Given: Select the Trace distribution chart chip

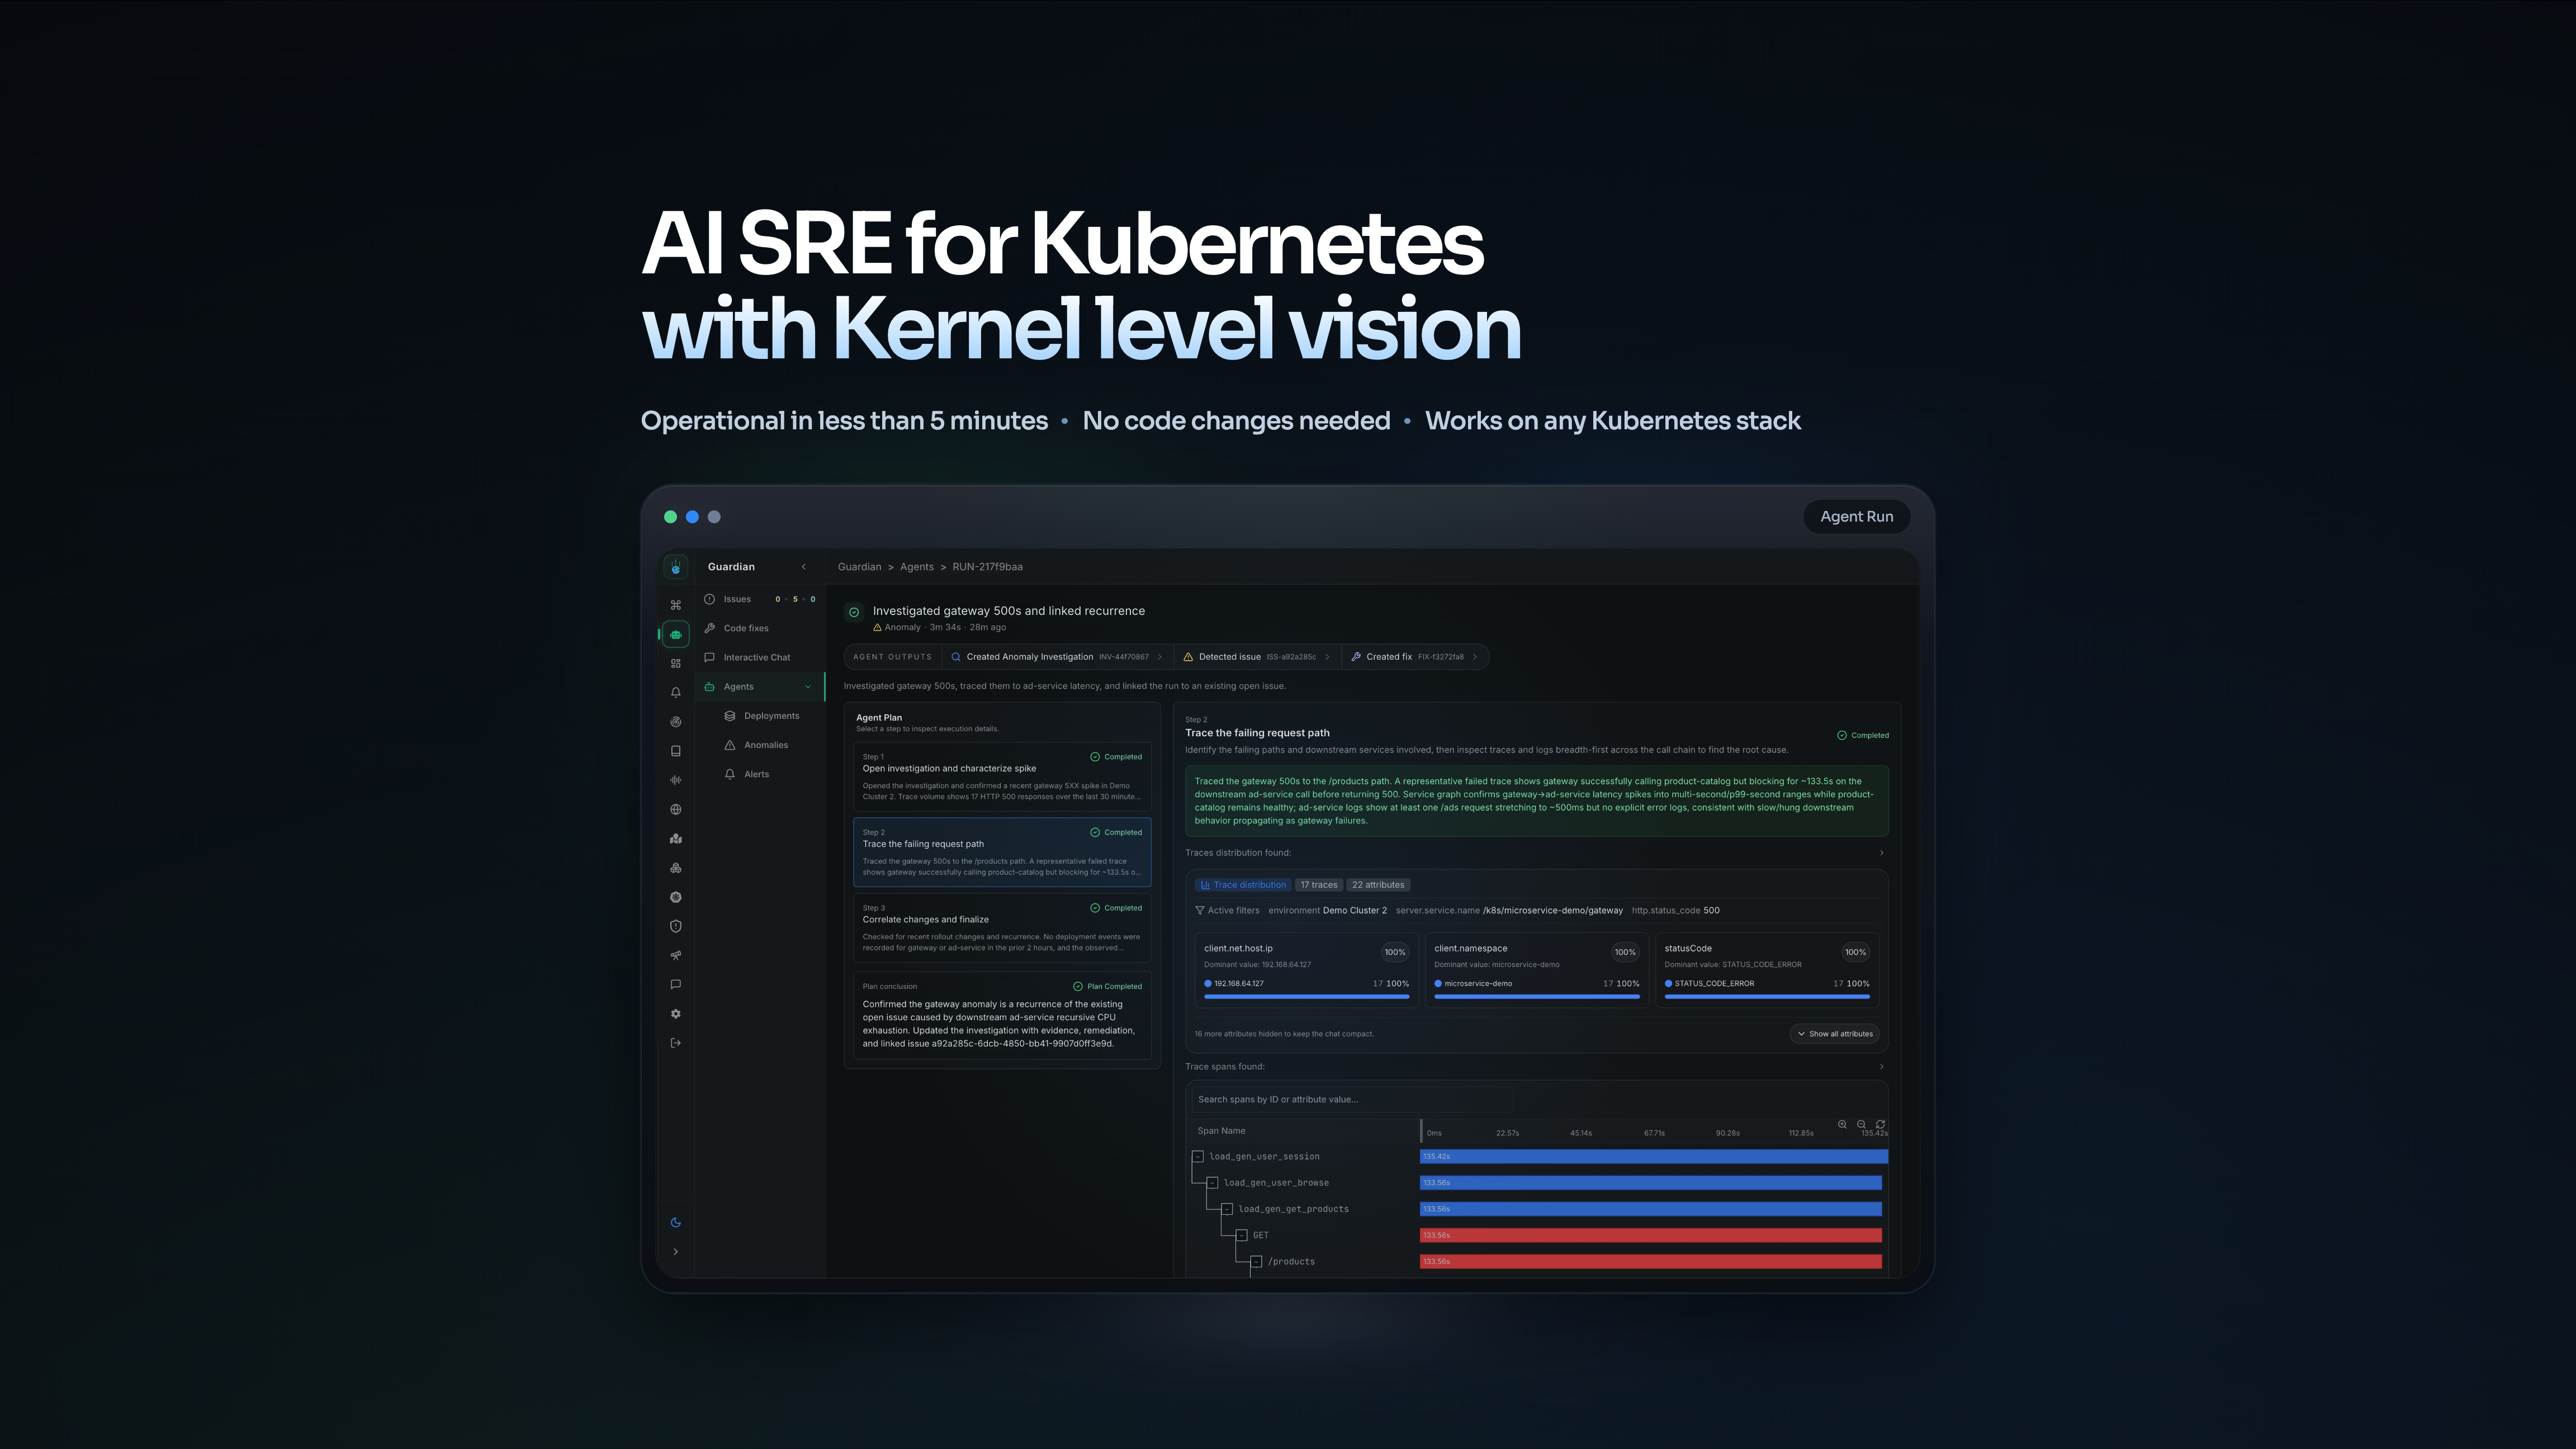Looking at the screenshot, I should pos(1243,885).
